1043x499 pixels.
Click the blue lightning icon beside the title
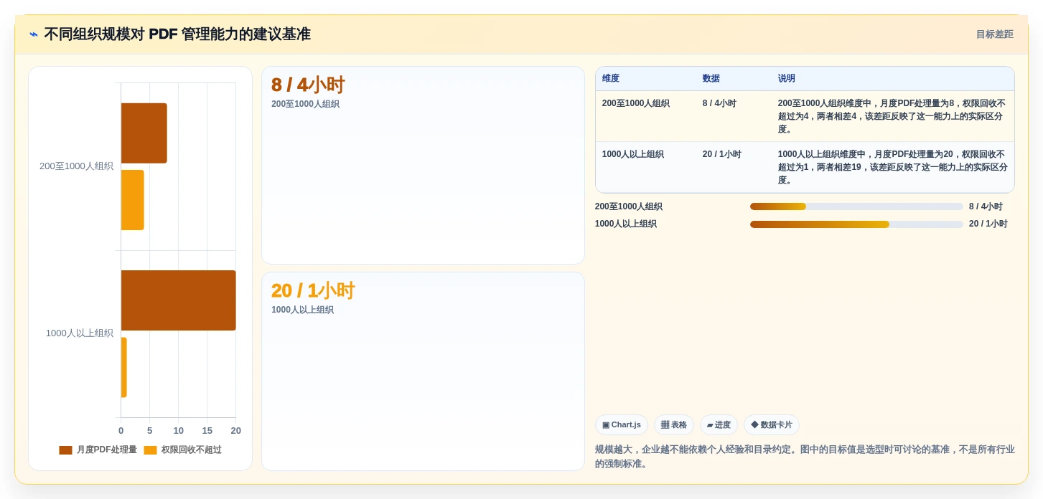click(x=34, y=34)
